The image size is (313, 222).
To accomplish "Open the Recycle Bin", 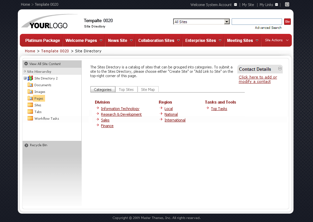I will coord(38,145).
